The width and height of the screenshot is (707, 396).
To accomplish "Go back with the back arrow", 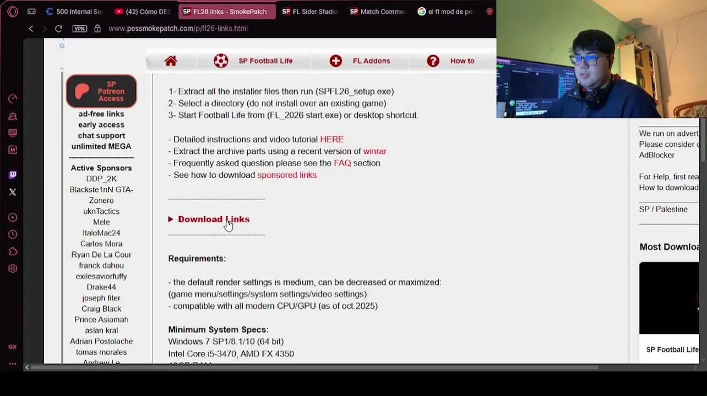I will [31, 29].
